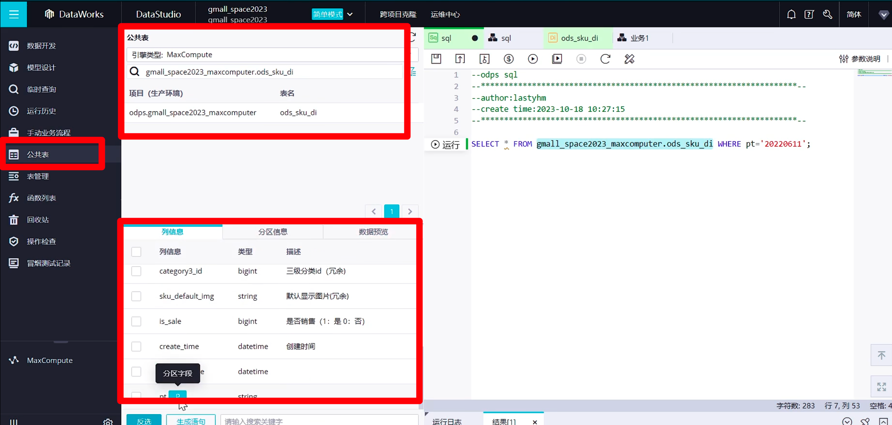Click the DataWorks logo
The height and width of the screenshot is (425, 892).
point(74,14)
